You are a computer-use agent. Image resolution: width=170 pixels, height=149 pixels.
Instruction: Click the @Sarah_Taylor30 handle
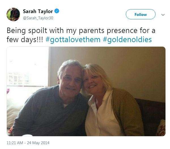click(38, 18)
